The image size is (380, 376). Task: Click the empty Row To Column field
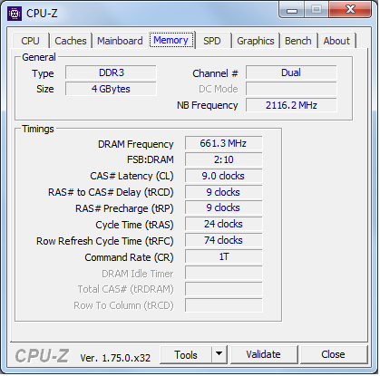point(223,305)
